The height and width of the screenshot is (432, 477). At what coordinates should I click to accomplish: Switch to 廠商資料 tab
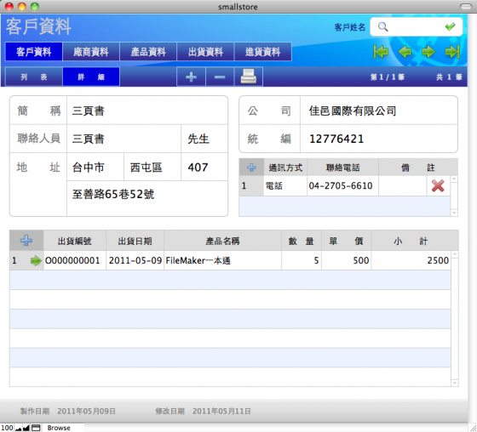coord(91,52)
